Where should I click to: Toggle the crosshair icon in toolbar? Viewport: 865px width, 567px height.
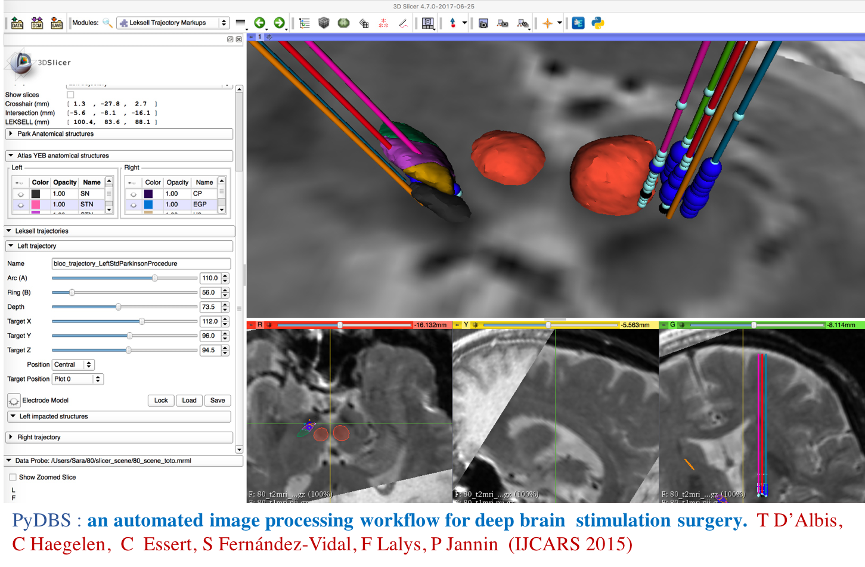tap(547, 23)
